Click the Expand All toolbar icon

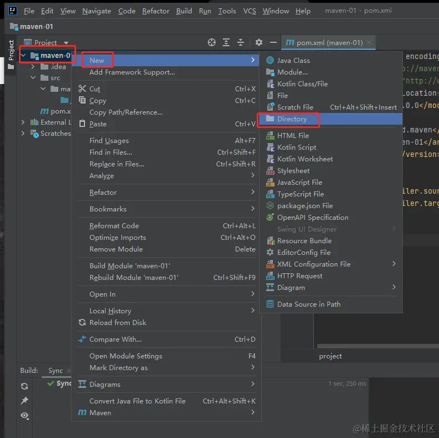(226, 42)
